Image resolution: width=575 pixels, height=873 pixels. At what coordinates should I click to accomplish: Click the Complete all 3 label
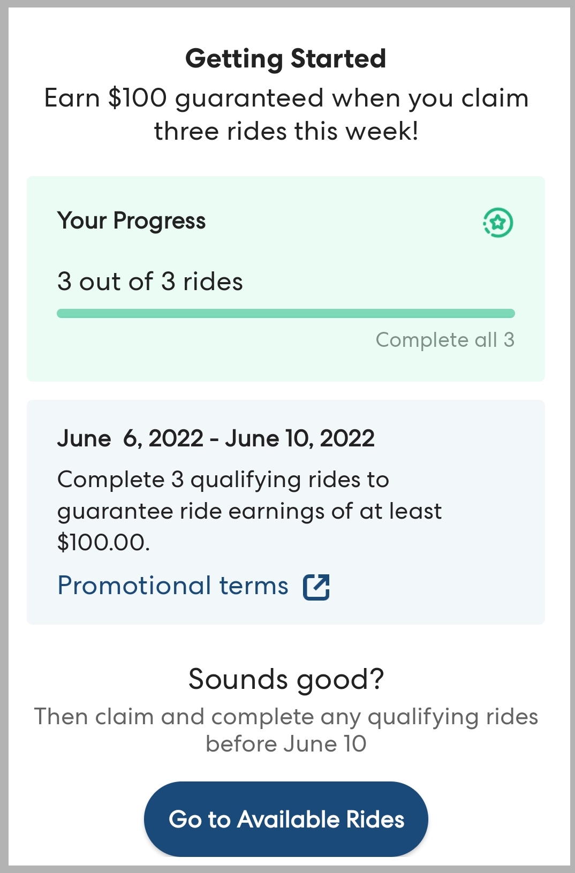coord(444,340)
